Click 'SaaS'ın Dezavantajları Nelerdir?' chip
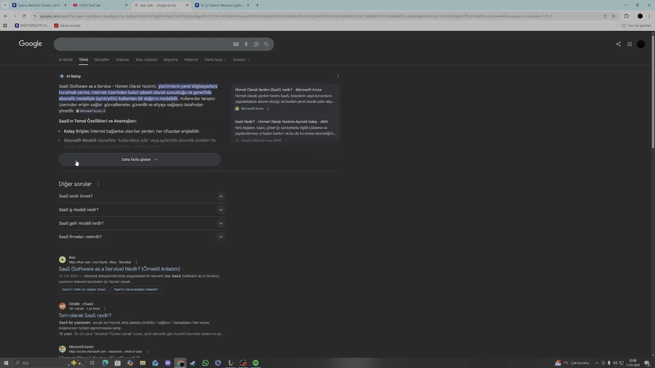Screen dimensions: 655x368 [136, 289]
